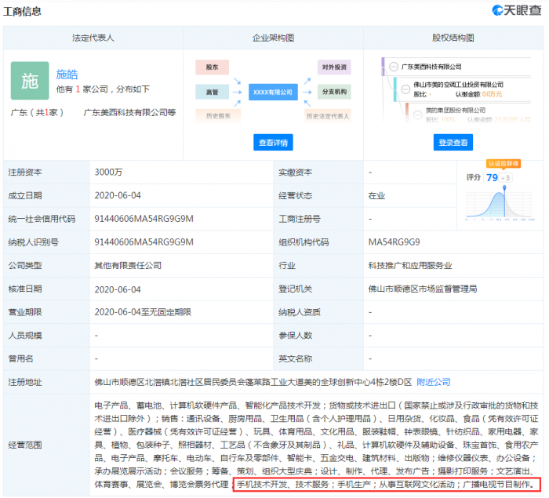The width and height of the screenshot is (549, 498).
Task: Click the central XXXX有限公司 diagram node
Action: (x=272, y=92)
